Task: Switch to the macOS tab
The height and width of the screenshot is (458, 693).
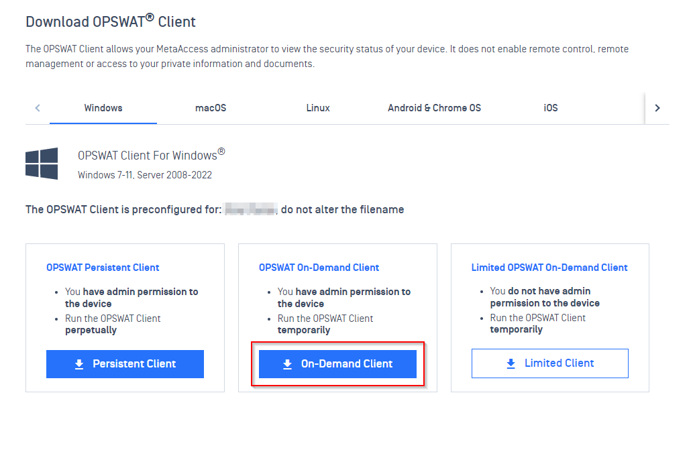Action: [211, 108]
